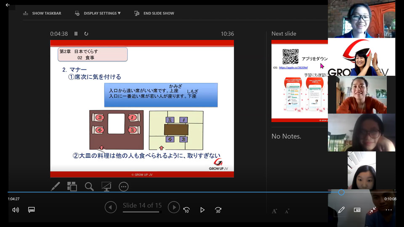
Task: Increase the notes text size
Action: (x=274, y=211)
